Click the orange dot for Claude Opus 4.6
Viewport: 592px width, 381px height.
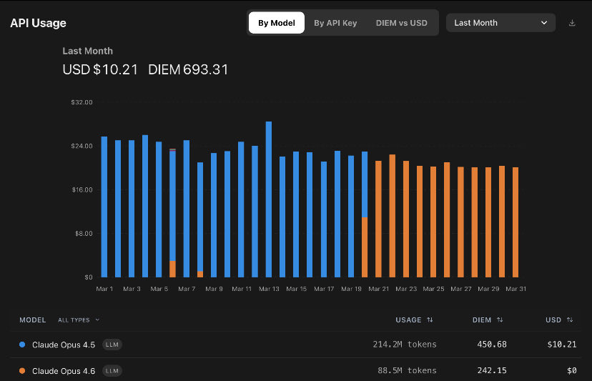click(x=22, y=371)
